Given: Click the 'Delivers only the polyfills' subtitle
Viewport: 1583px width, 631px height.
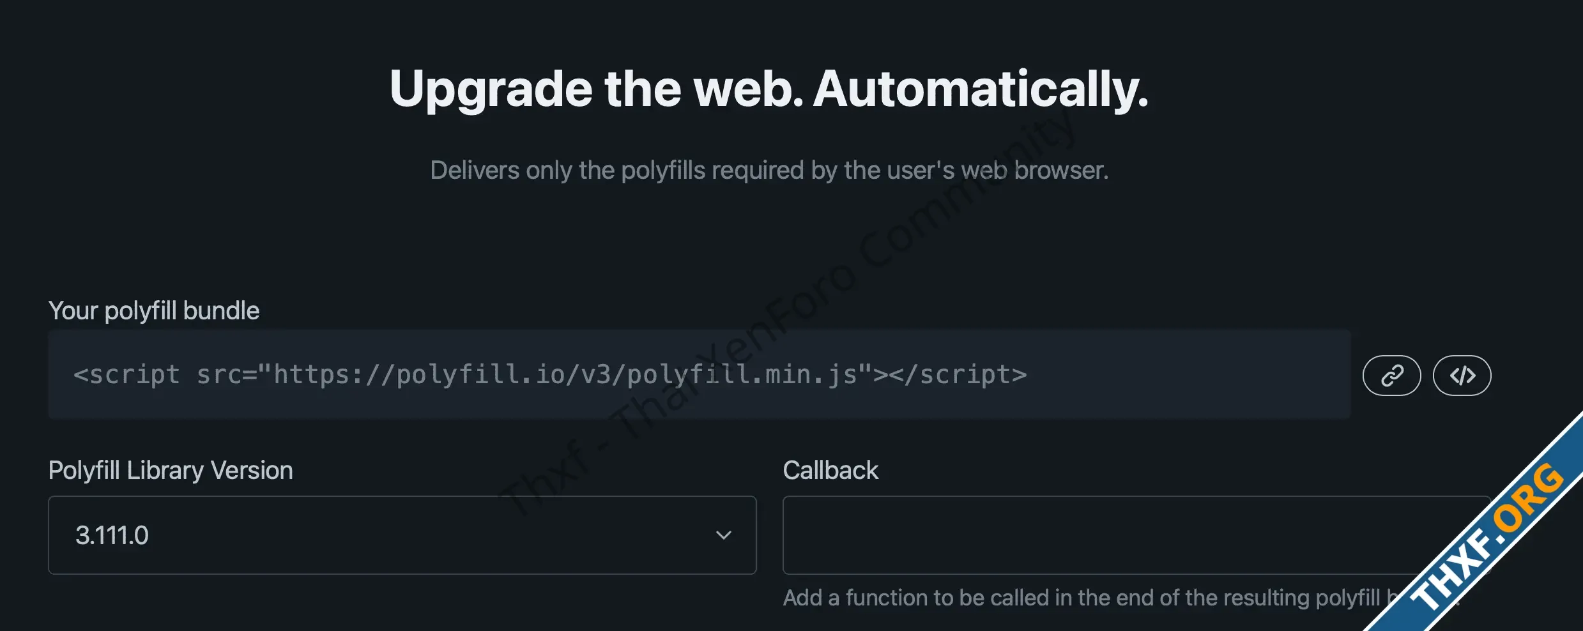Looking at the screenshot, I should [x=769, y=170].
